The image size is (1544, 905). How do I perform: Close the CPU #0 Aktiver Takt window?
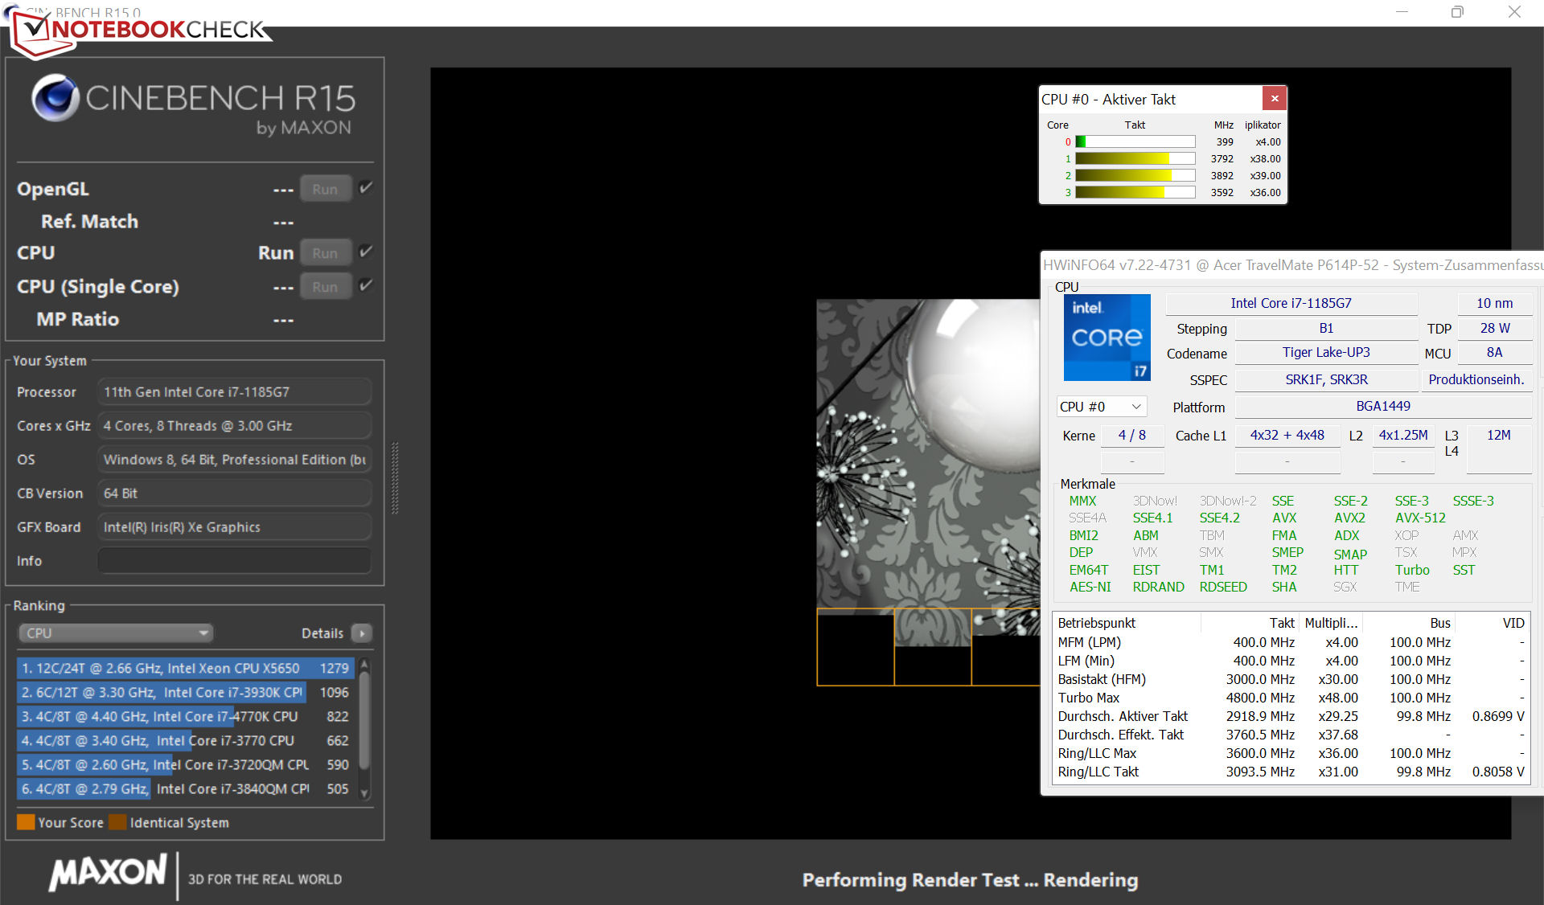[1274, 99]
